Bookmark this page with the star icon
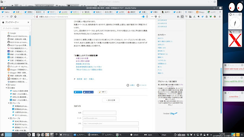 (x=159, y=17)
